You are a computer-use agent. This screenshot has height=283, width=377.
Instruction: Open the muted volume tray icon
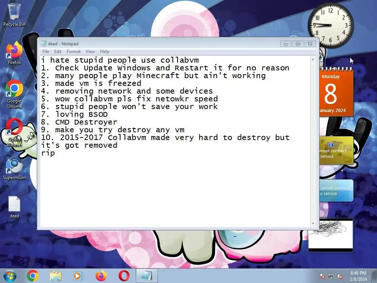click(x=340, y=276)
